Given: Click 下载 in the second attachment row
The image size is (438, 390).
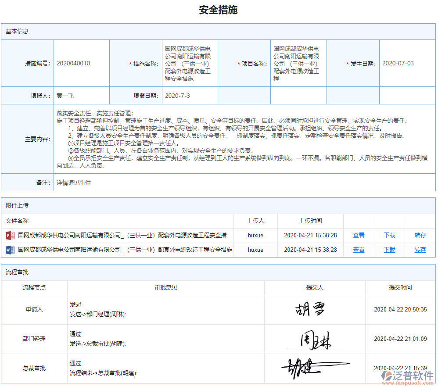Looking at the screenshot, I should (389, 250).
